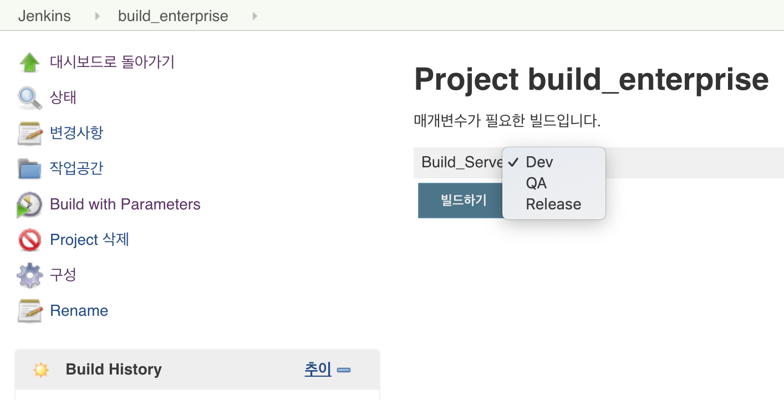Screen dimensions: 784x400
Task: Click the magnifying glass status icon
Action: 29,98
